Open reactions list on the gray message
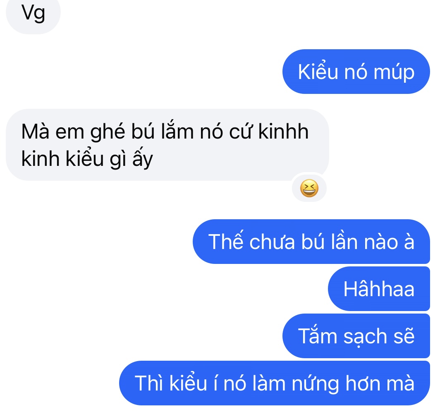440x412 pixels. tap(309, 188)
